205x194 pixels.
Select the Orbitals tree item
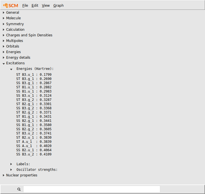(x=13, y=46)
